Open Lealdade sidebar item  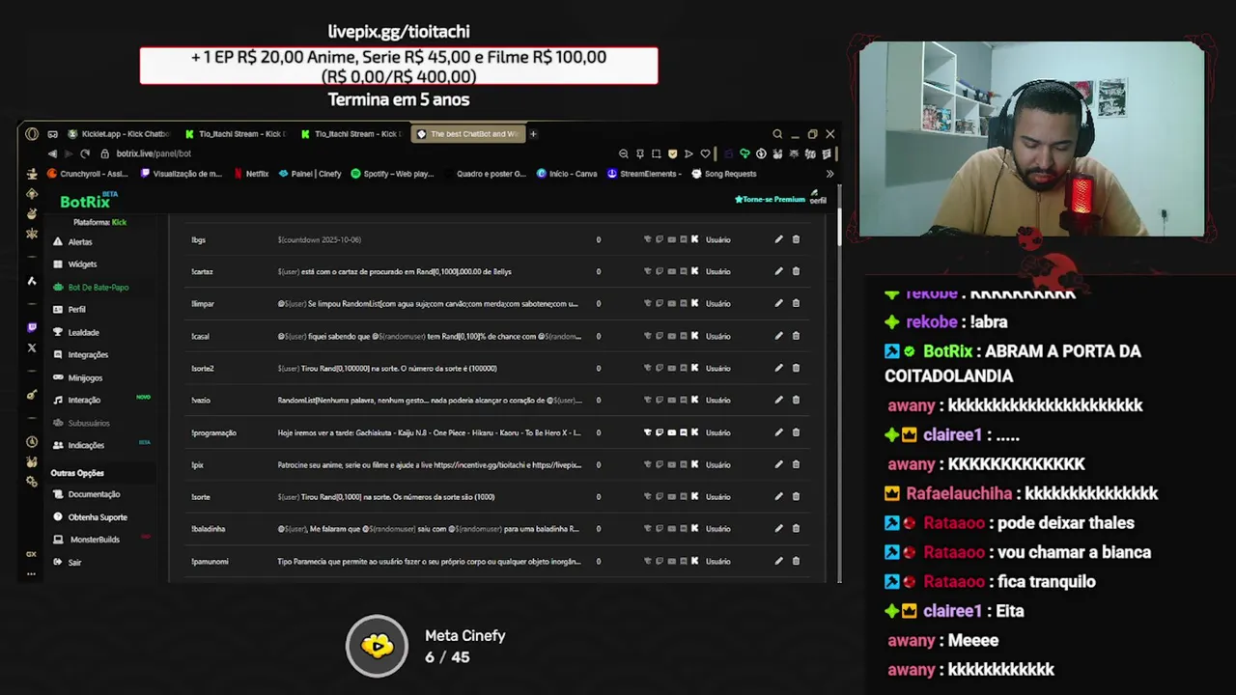[76, 333]
